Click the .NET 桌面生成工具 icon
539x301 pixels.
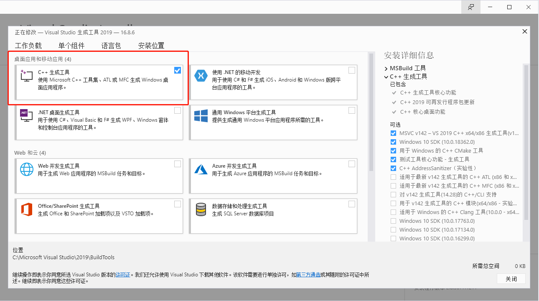coord(27,116)
